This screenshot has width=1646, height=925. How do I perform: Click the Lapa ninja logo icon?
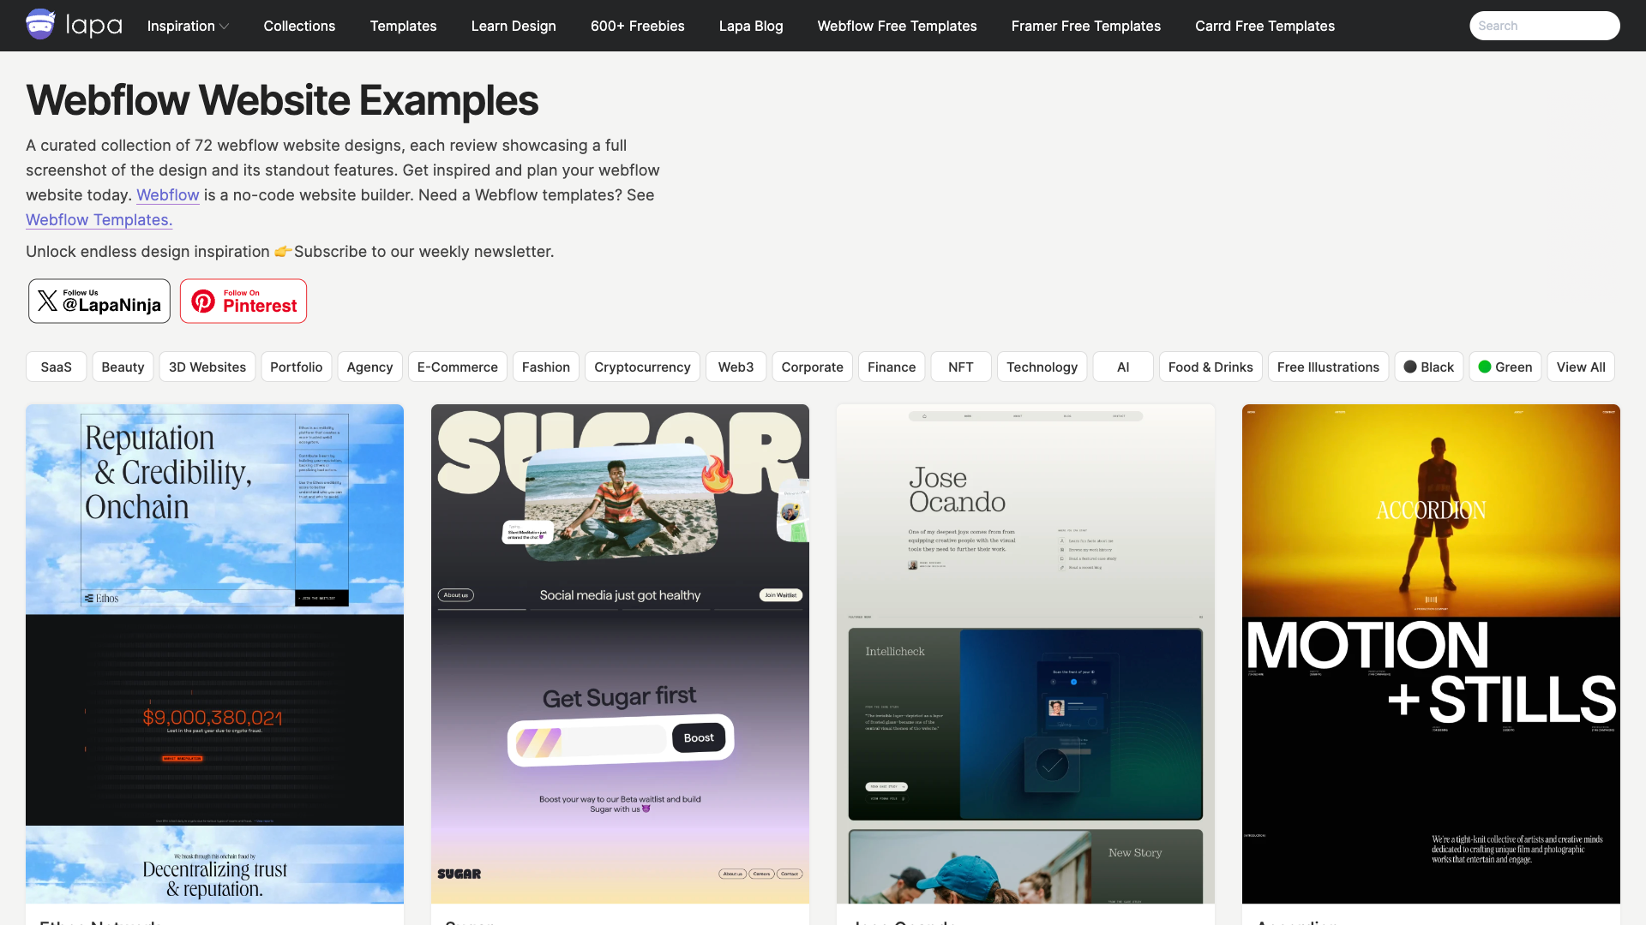(40, 25)
